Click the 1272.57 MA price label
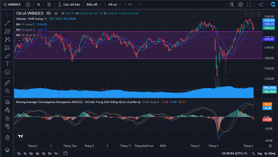The image size is (278, 157). tap(269, 39)
